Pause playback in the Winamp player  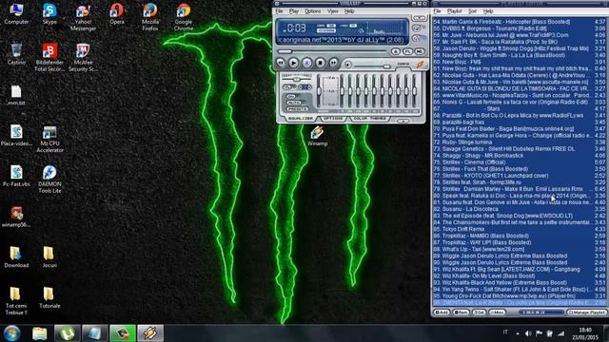point(306,63)
